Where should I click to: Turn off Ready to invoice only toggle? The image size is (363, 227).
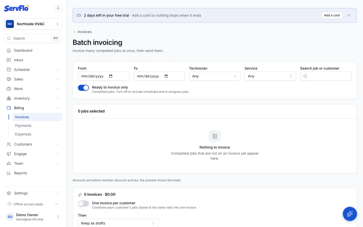pos(83,88)
